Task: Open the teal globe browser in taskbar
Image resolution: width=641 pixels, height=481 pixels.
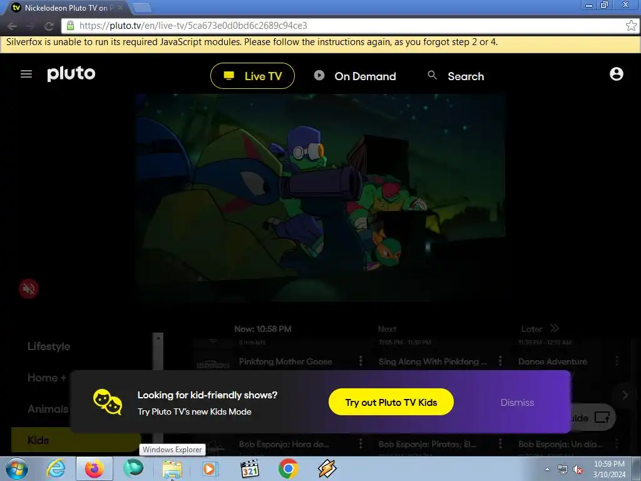Action: click(x=133, y=468)
